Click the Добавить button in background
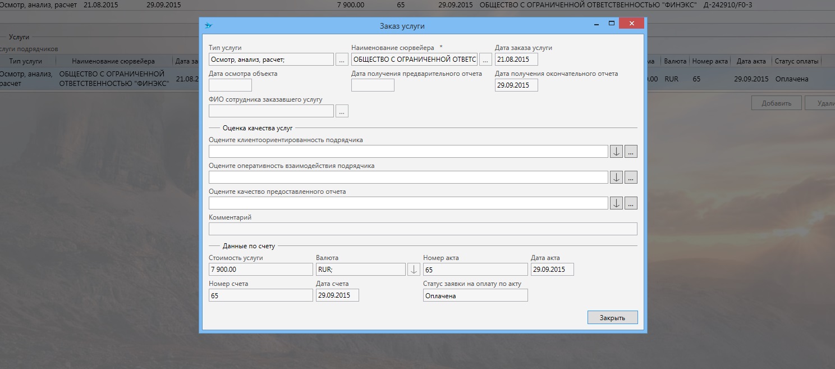The width and height of the screenshot is (835, 369). click(x=776, y=103)
